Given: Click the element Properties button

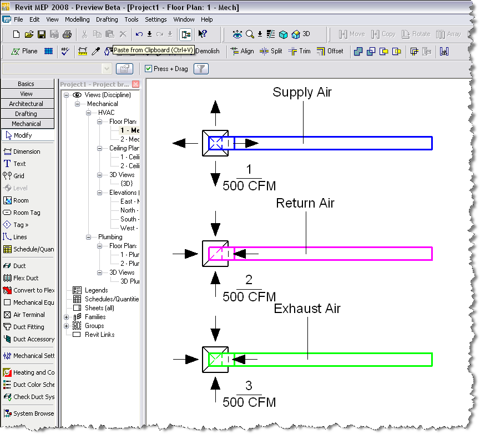Looking at the screenshot, I should [125, 69].
